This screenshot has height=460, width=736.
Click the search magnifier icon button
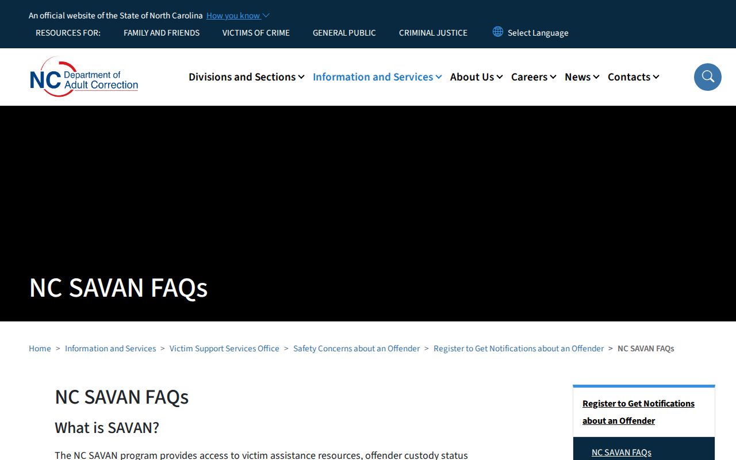coord(708,77)
